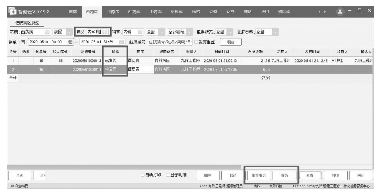Click the 刷新 button
The width and height of the screenshot is (390, 193).
pyautogui.click(x=231, y=42)
